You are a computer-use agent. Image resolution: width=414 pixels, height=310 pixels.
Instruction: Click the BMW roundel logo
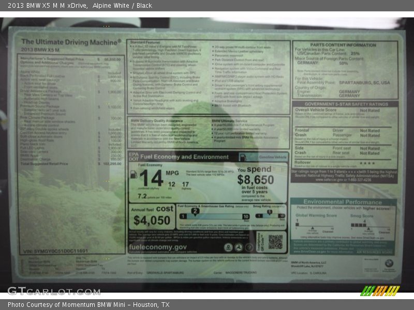389,263
